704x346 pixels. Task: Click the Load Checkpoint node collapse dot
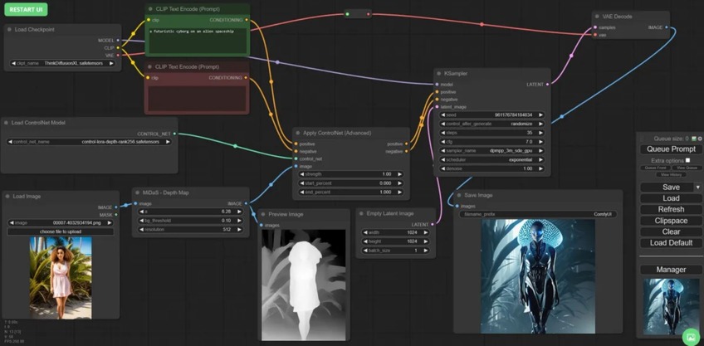(7, 29)
